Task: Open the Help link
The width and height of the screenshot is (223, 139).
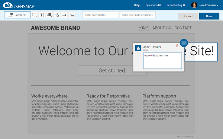Action: [x=137, y=5]
